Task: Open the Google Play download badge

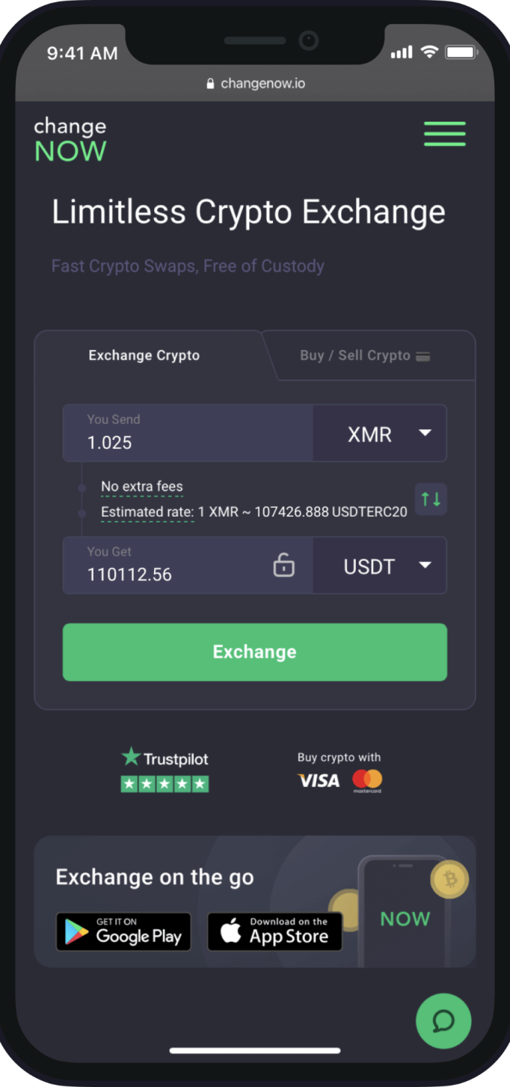Action: tap(124, 931)
